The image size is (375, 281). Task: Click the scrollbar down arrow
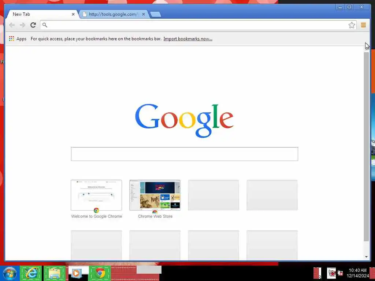click(366, 257)
